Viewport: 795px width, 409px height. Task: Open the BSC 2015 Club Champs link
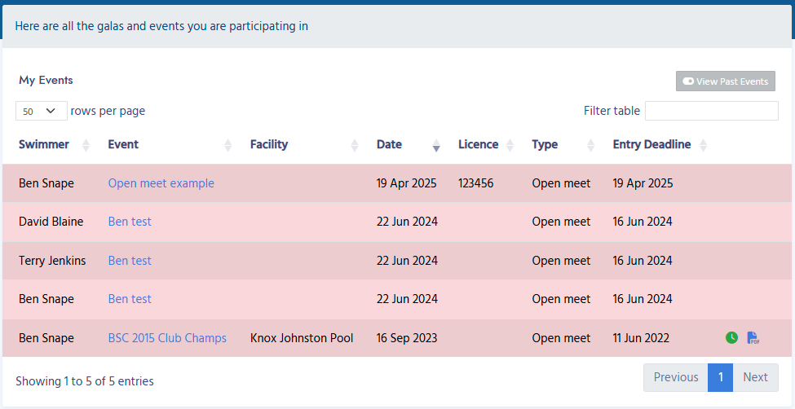tap(167, 338)
